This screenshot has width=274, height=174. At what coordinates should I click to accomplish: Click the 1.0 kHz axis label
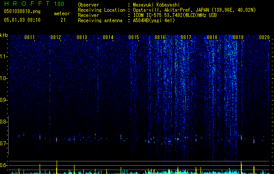pos(4,78)
